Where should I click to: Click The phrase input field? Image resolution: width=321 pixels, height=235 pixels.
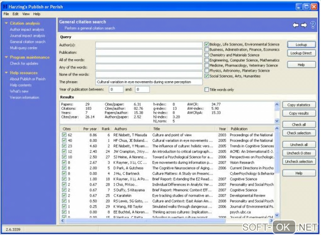pos(149,82)
